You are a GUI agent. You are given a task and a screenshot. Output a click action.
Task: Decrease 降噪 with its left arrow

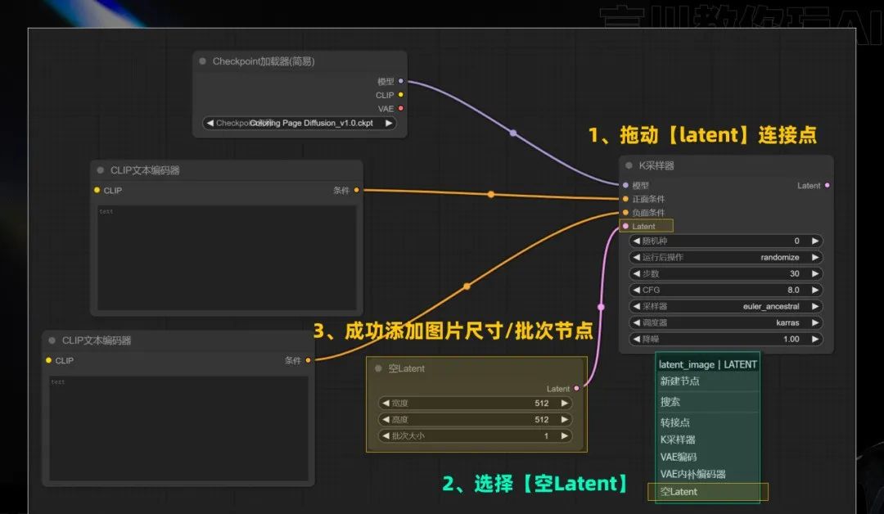(637, 339)
